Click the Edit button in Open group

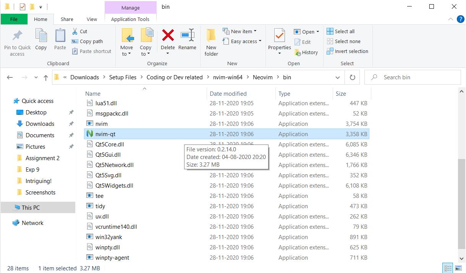(303, 42)
